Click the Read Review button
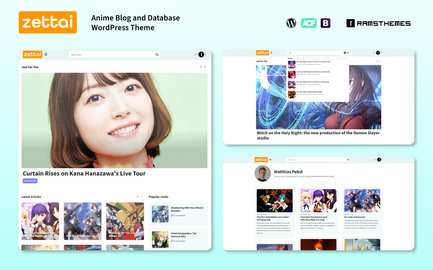The width and height of the screenshot is (433, 270). [x=30, y=181]
